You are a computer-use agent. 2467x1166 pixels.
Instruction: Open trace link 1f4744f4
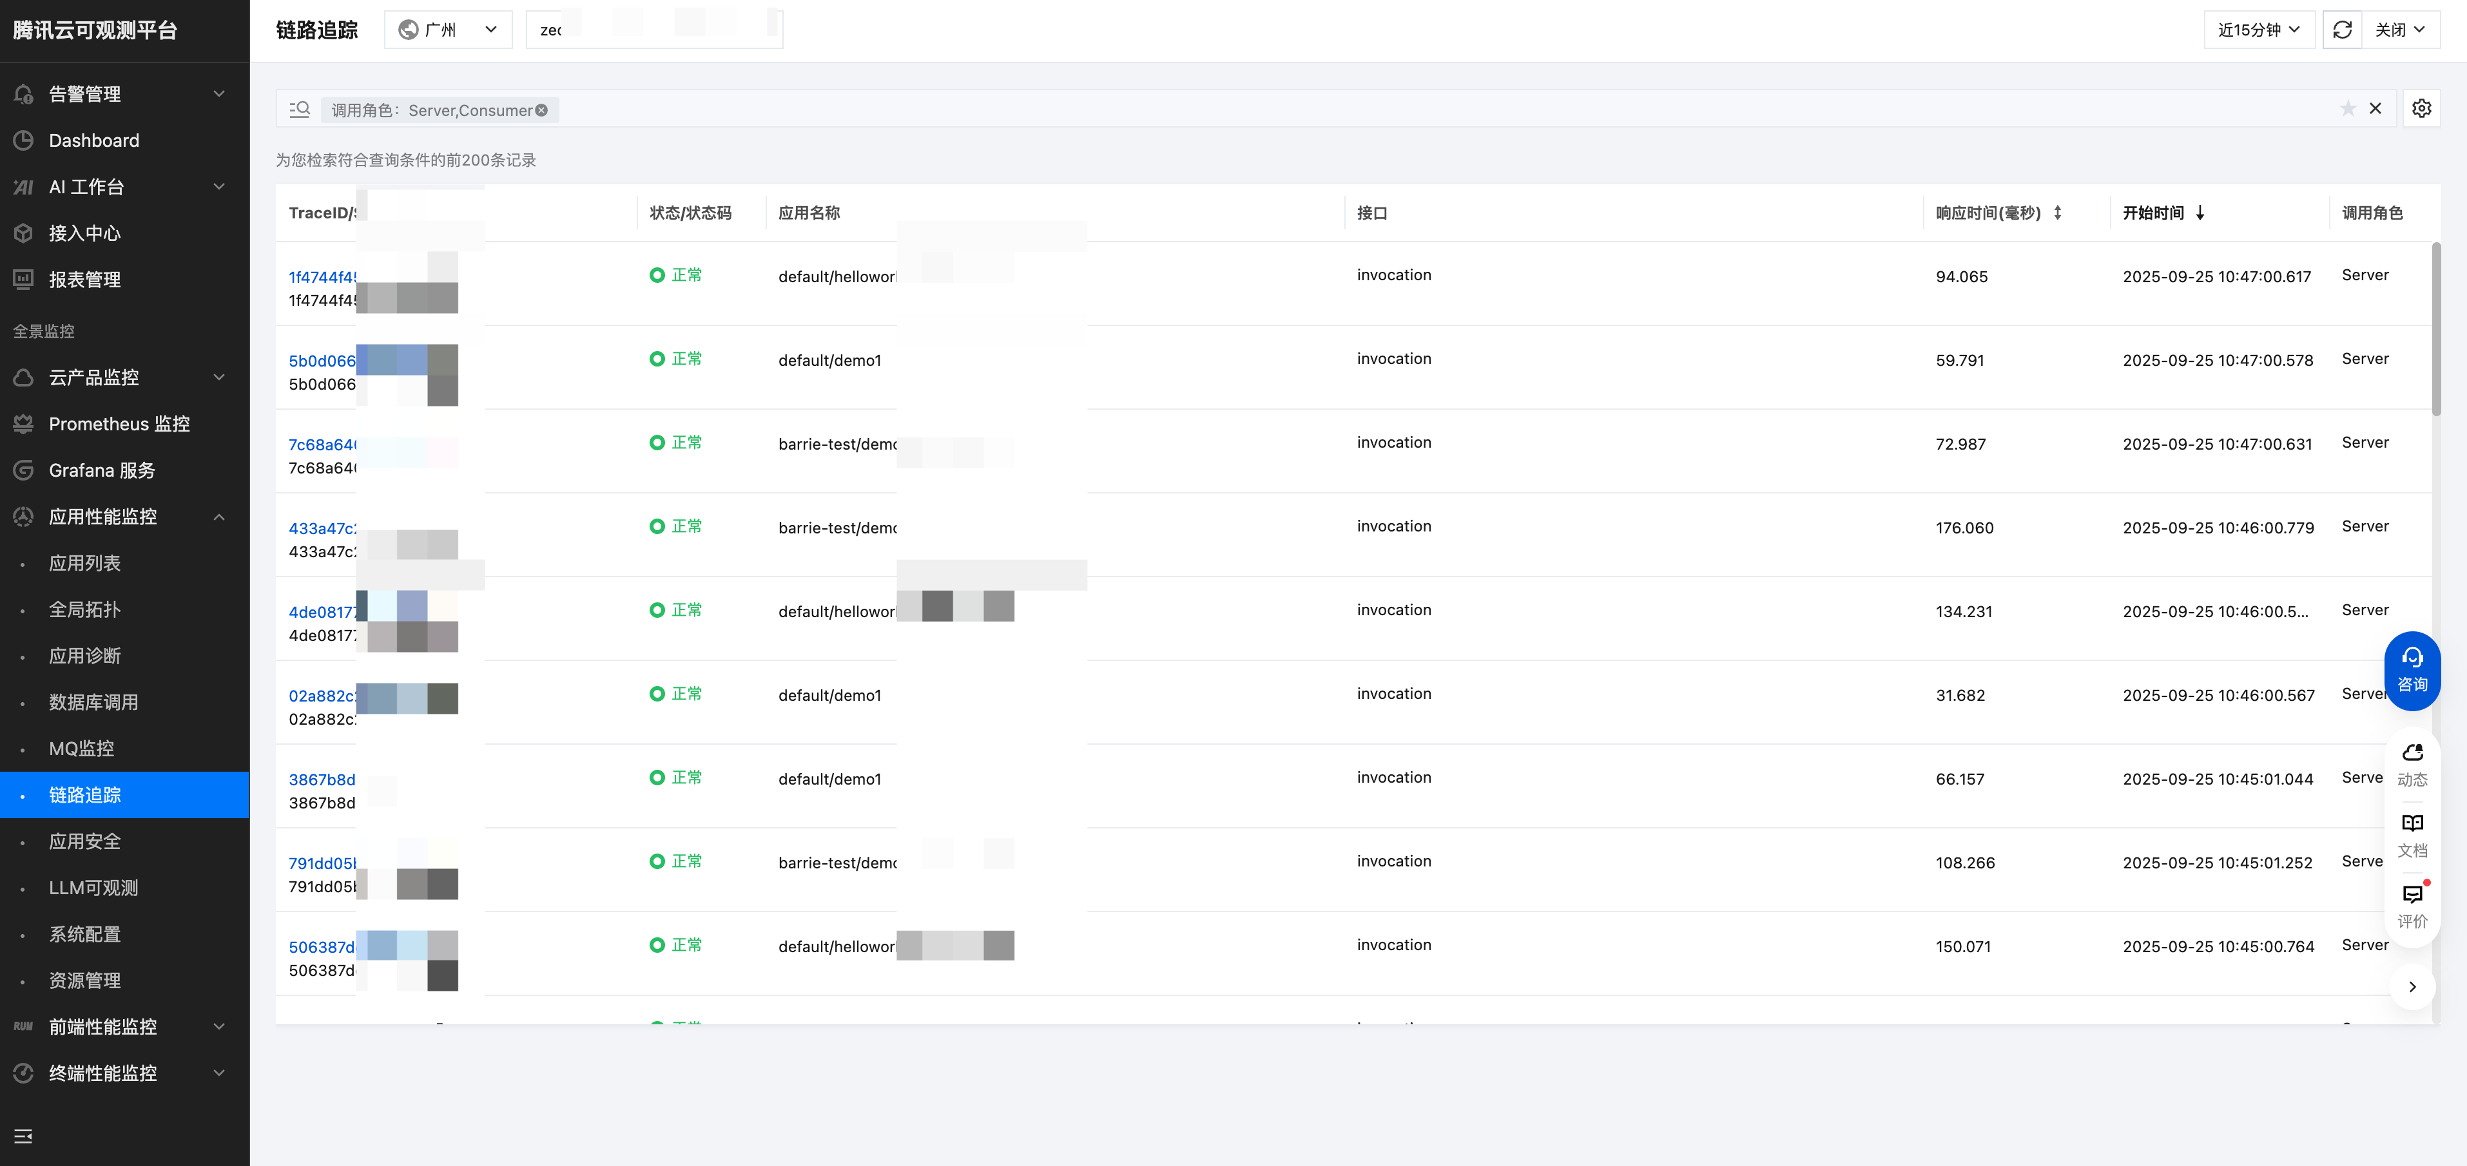[322, 276]
